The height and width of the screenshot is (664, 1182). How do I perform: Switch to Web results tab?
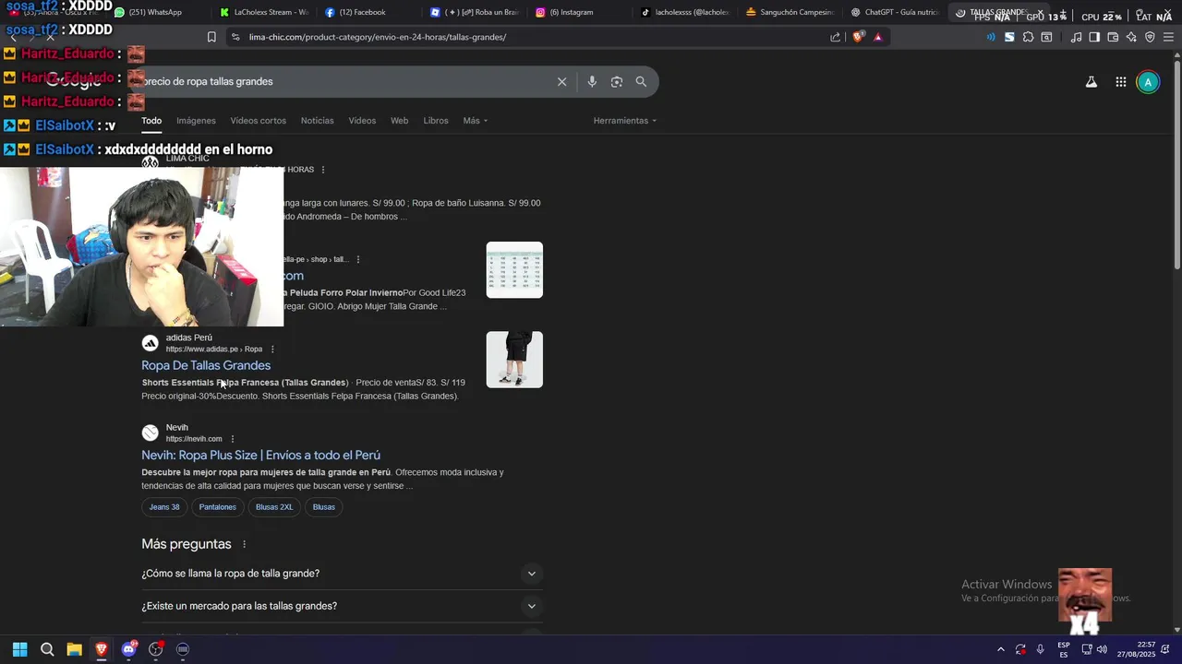(399, 121)
